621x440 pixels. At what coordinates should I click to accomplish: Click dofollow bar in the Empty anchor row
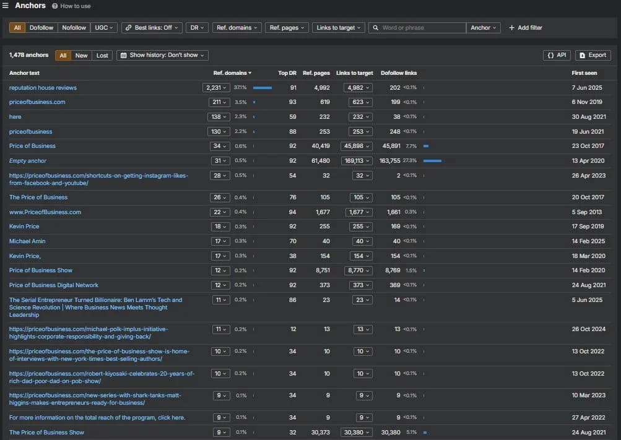tap(433, 161)
